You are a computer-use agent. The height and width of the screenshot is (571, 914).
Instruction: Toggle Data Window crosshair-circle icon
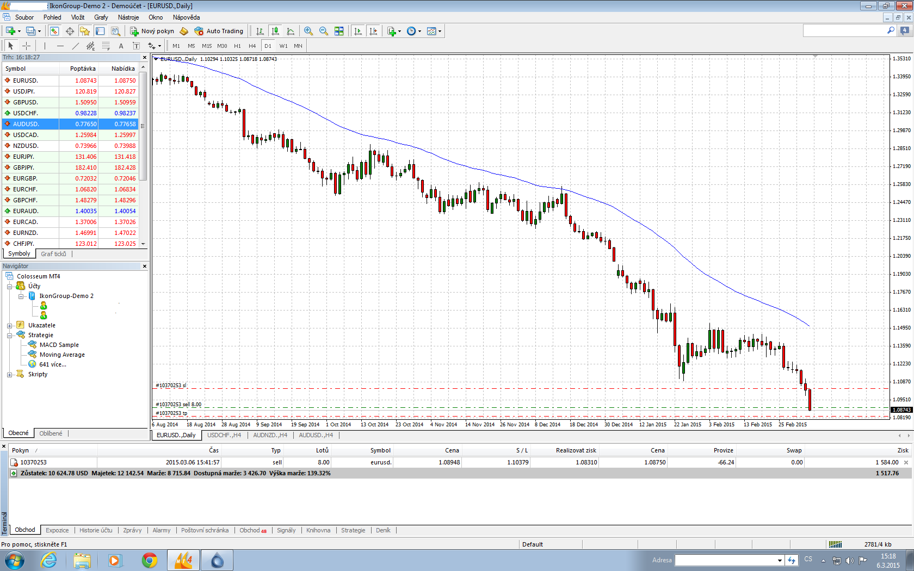70,31
